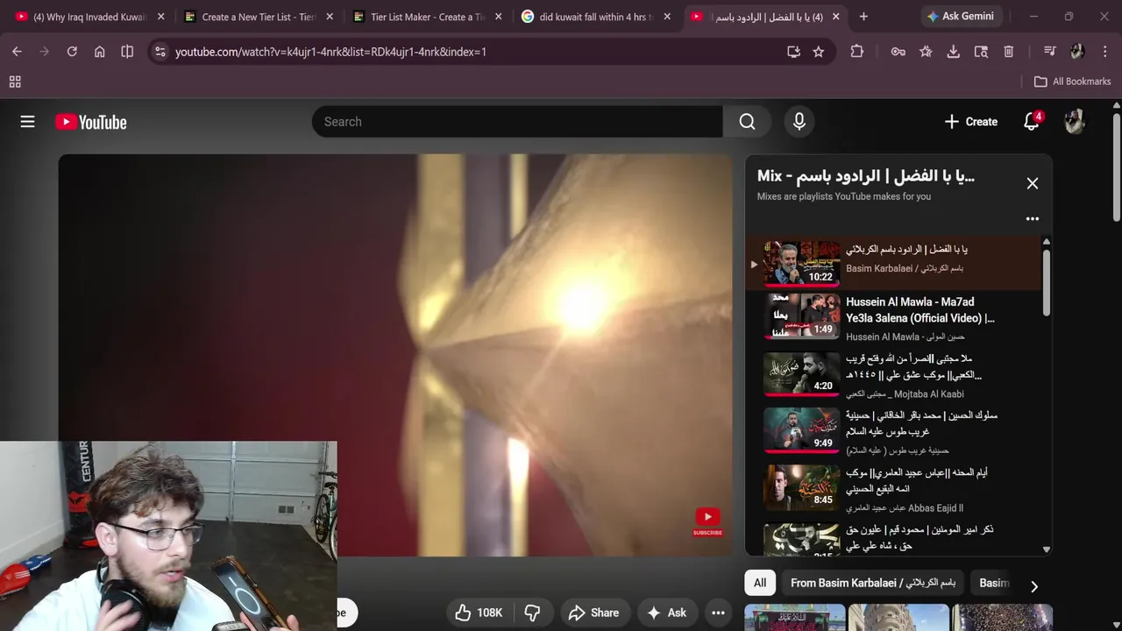
Task: Open the Create button
Action: (970, 122)
